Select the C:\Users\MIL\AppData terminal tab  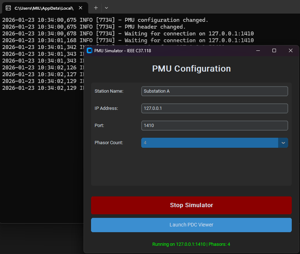(x=44, y=8)
